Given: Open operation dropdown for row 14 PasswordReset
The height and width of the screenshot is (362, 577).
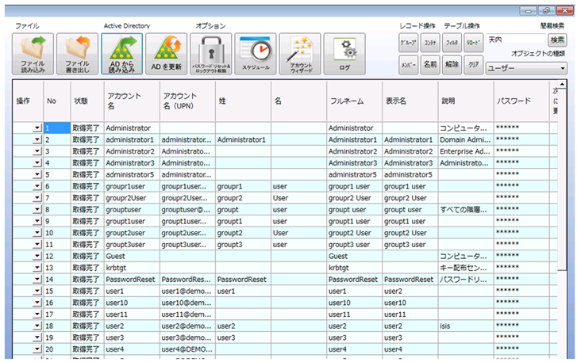Looking at the screenshot, I should coord(37,280).
